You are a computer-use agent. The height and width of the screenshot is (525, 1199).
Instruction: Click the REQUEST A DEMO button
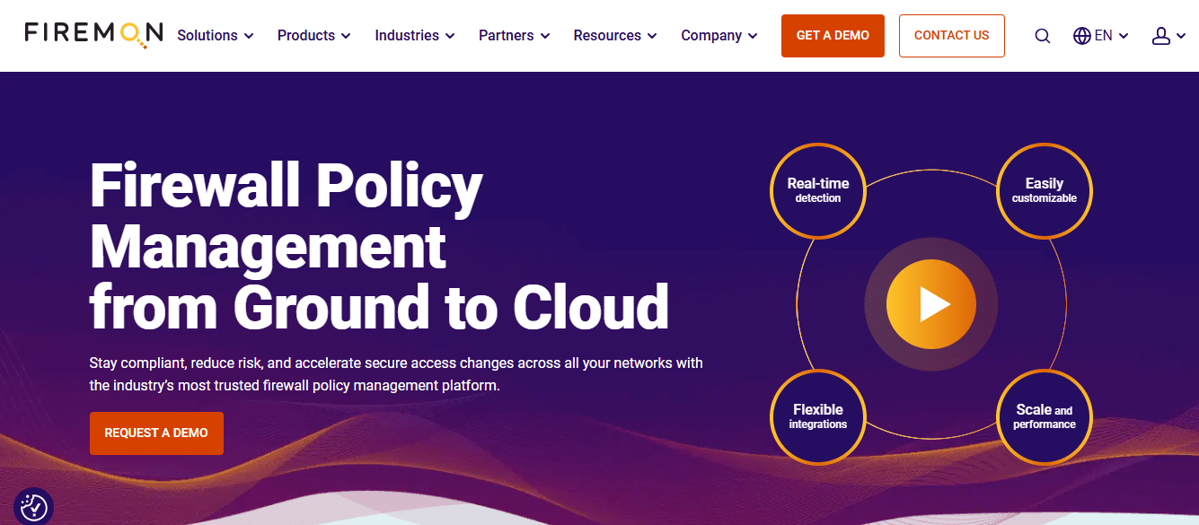point(156,433)
